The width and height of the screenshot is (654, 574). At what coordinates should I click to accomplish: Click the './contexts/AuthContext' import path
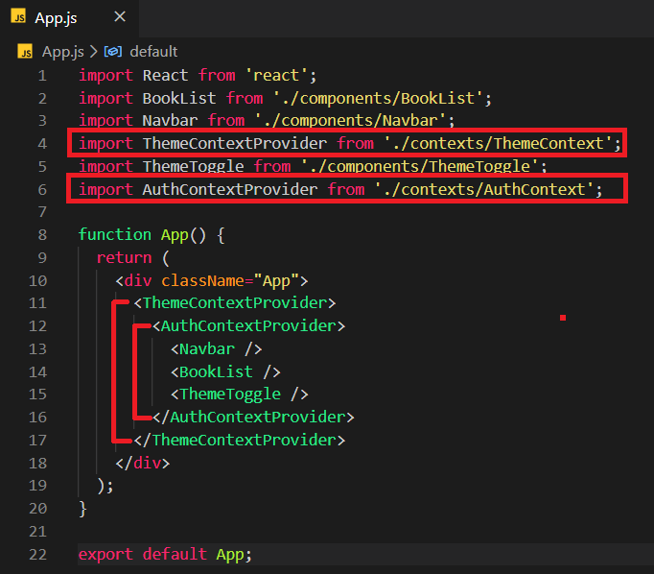pos(484,190)
